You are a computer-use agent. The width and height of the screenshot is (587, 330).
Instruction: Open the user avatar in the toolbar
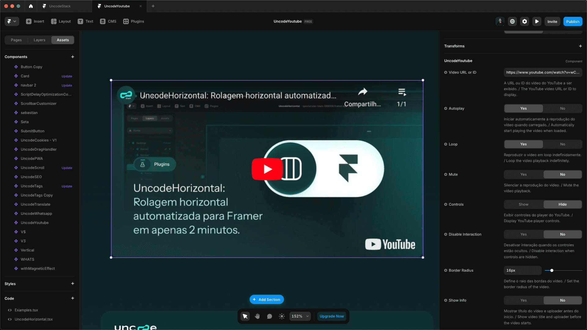(500, 21)
